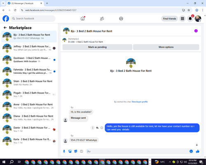Image resolution: width=206 pixels, height=165 pixels.
Task: Choose a GIF icon
Action: pyautogui.click(x=82, y=151)
